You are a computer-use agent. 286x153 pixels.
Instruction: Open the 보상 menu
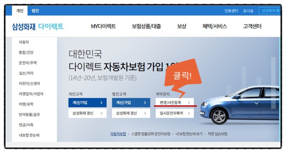coord(182,26)
